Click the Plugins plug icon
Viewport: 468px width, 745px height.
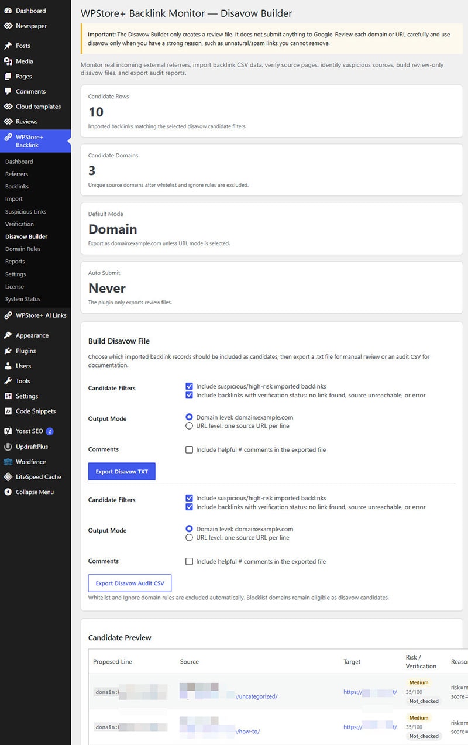tap(8, 351)
